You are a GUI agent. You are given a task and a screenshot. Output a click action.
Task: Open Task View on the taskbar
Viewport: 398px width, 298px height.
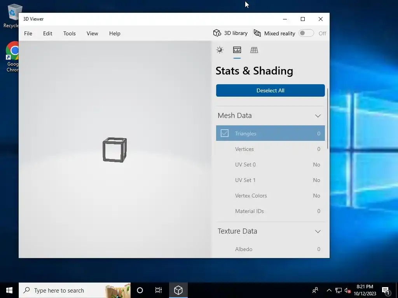159,290
